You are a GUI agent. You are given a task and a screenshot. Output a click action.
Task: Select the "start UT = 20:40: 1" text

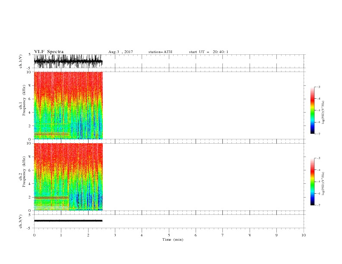(x=209, y=52)
